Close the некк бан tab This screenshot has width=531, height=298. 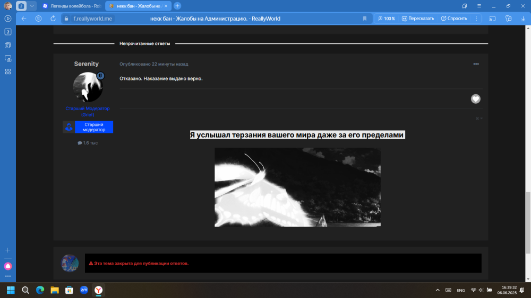166,6
